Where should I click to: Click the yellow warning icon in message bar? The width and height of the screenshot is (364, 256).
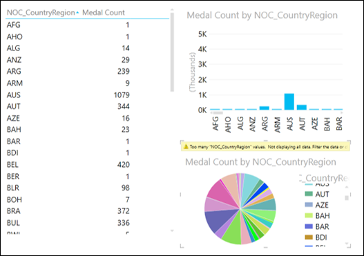coord(186,147)
